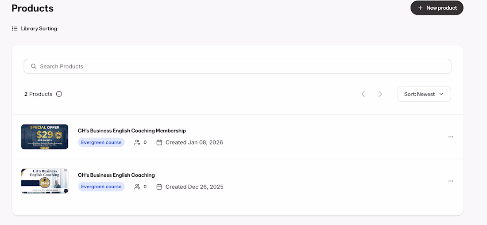The width and height of the screenshot is (487, 225).
Task: Click calendar icon next to Created Jan 08, 2026
Action: click(159, 142)
